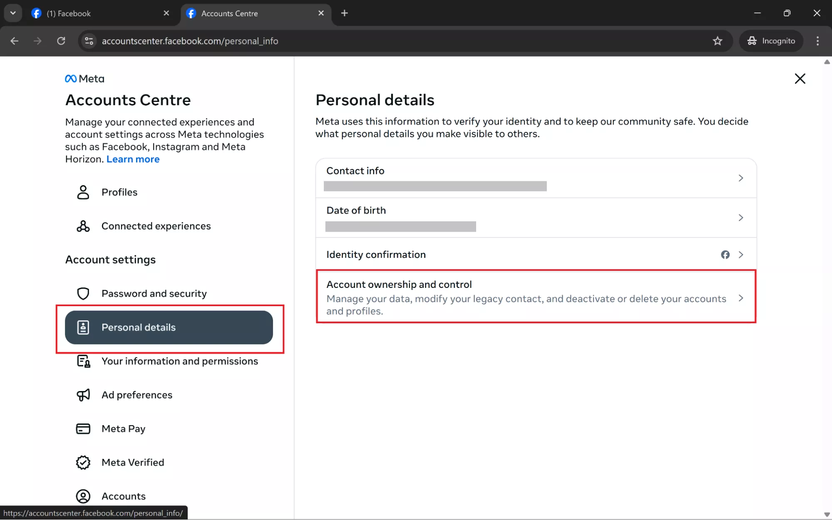Click the Connected experiences icon
This screenshot has height=520, width=832.
[83, 226]
